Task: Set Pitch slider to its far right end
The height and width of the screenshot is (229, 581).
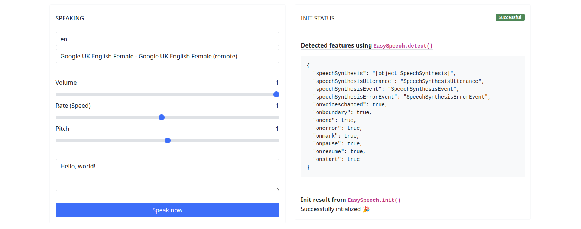Action: pyautogui.click(x=279, y=141)
